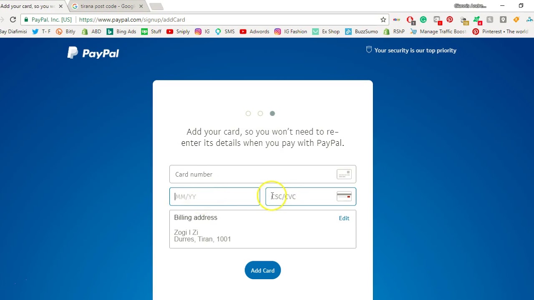534x300 pixels.
Task: Bookmark this page with the star icon
Action: click(x=383, y=20)
